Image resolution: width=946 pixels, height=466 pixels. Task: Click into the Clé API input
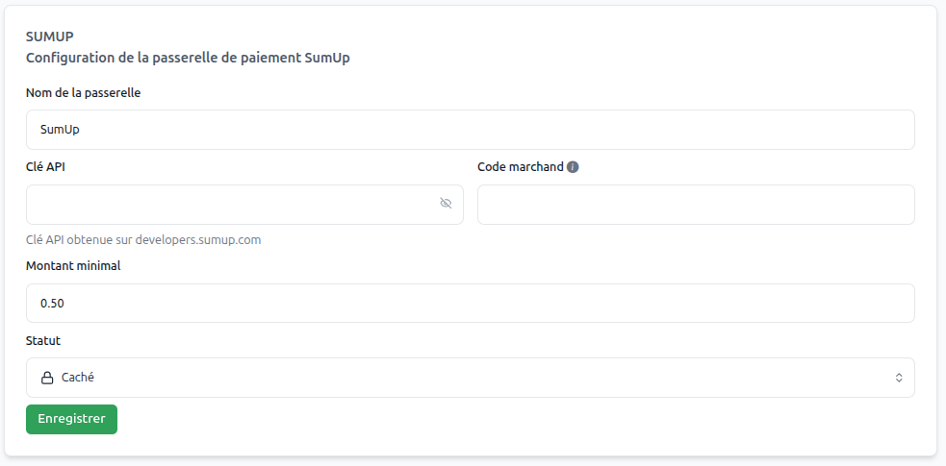[x=231, y=205]
